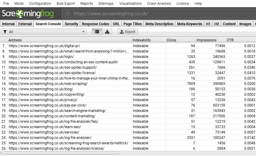Open the Help menu
The image size is (256, 156).
point(198,3)
